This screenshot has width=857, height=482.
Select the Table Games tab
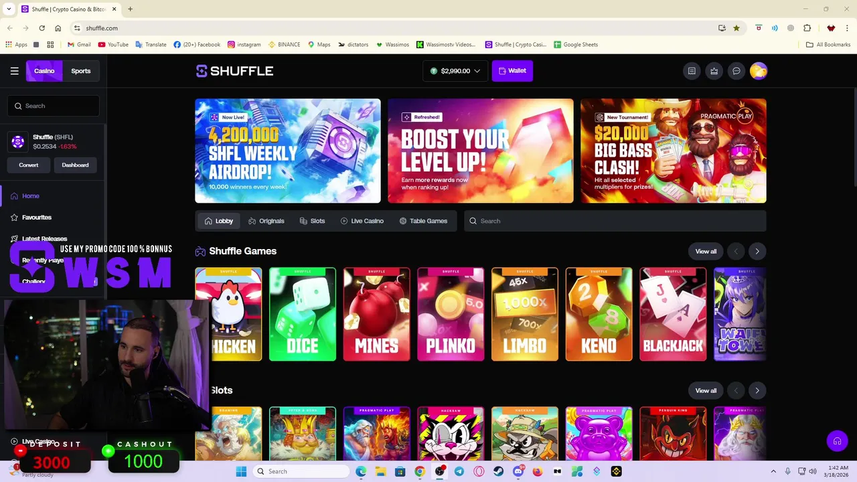pos(423,221)
